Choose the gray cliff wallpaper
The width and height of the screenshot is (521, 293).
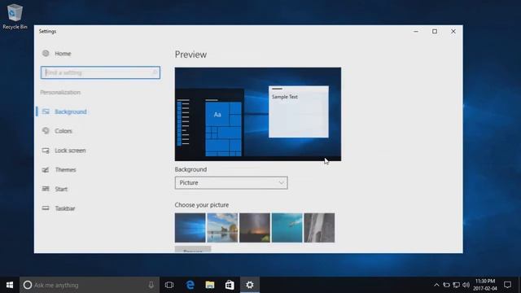(x=319, y=228)
